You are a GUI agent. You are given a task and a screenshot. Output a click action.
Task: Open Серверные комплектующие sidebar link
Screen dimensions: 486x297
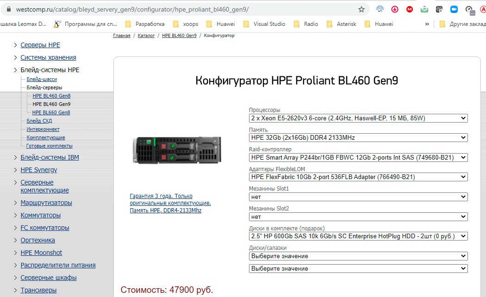pyautogui.click(x=44, y=186)
